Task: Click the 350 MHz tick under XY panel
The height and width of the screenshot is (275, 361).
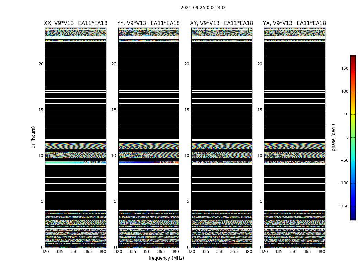Action: 220,252
